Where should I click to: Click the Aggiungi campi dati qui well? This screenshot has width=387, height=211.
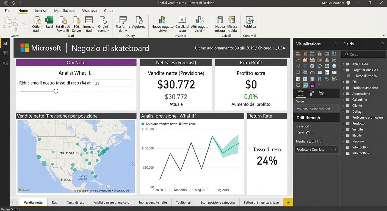316,108
